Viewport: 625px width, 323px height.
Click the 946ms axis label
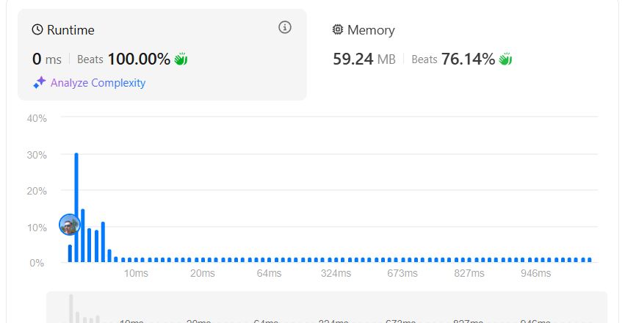(x=535, y=274)
